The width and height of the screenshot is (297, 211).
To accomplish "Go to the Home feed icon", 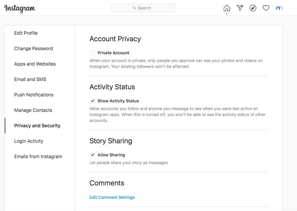I will (227, 8).
